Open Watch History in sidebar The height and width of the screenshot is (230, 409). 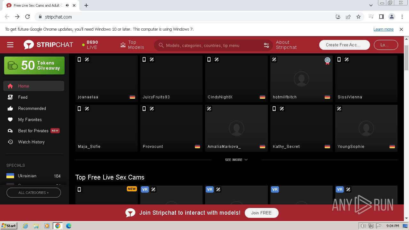[34, 142]
